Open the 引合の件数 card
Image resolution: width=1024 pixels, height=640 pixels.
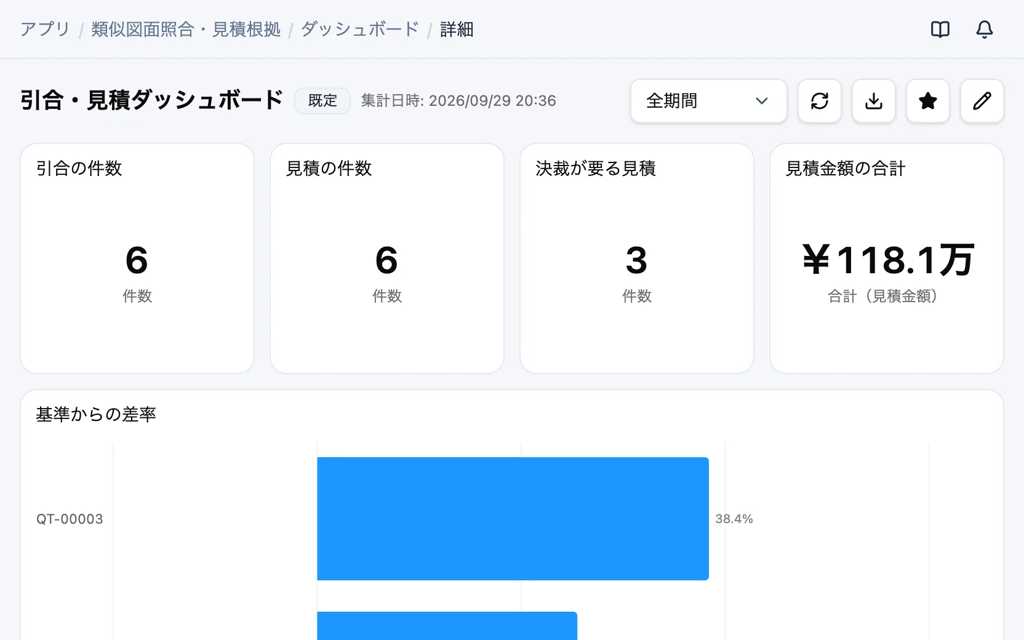[137, 258]
